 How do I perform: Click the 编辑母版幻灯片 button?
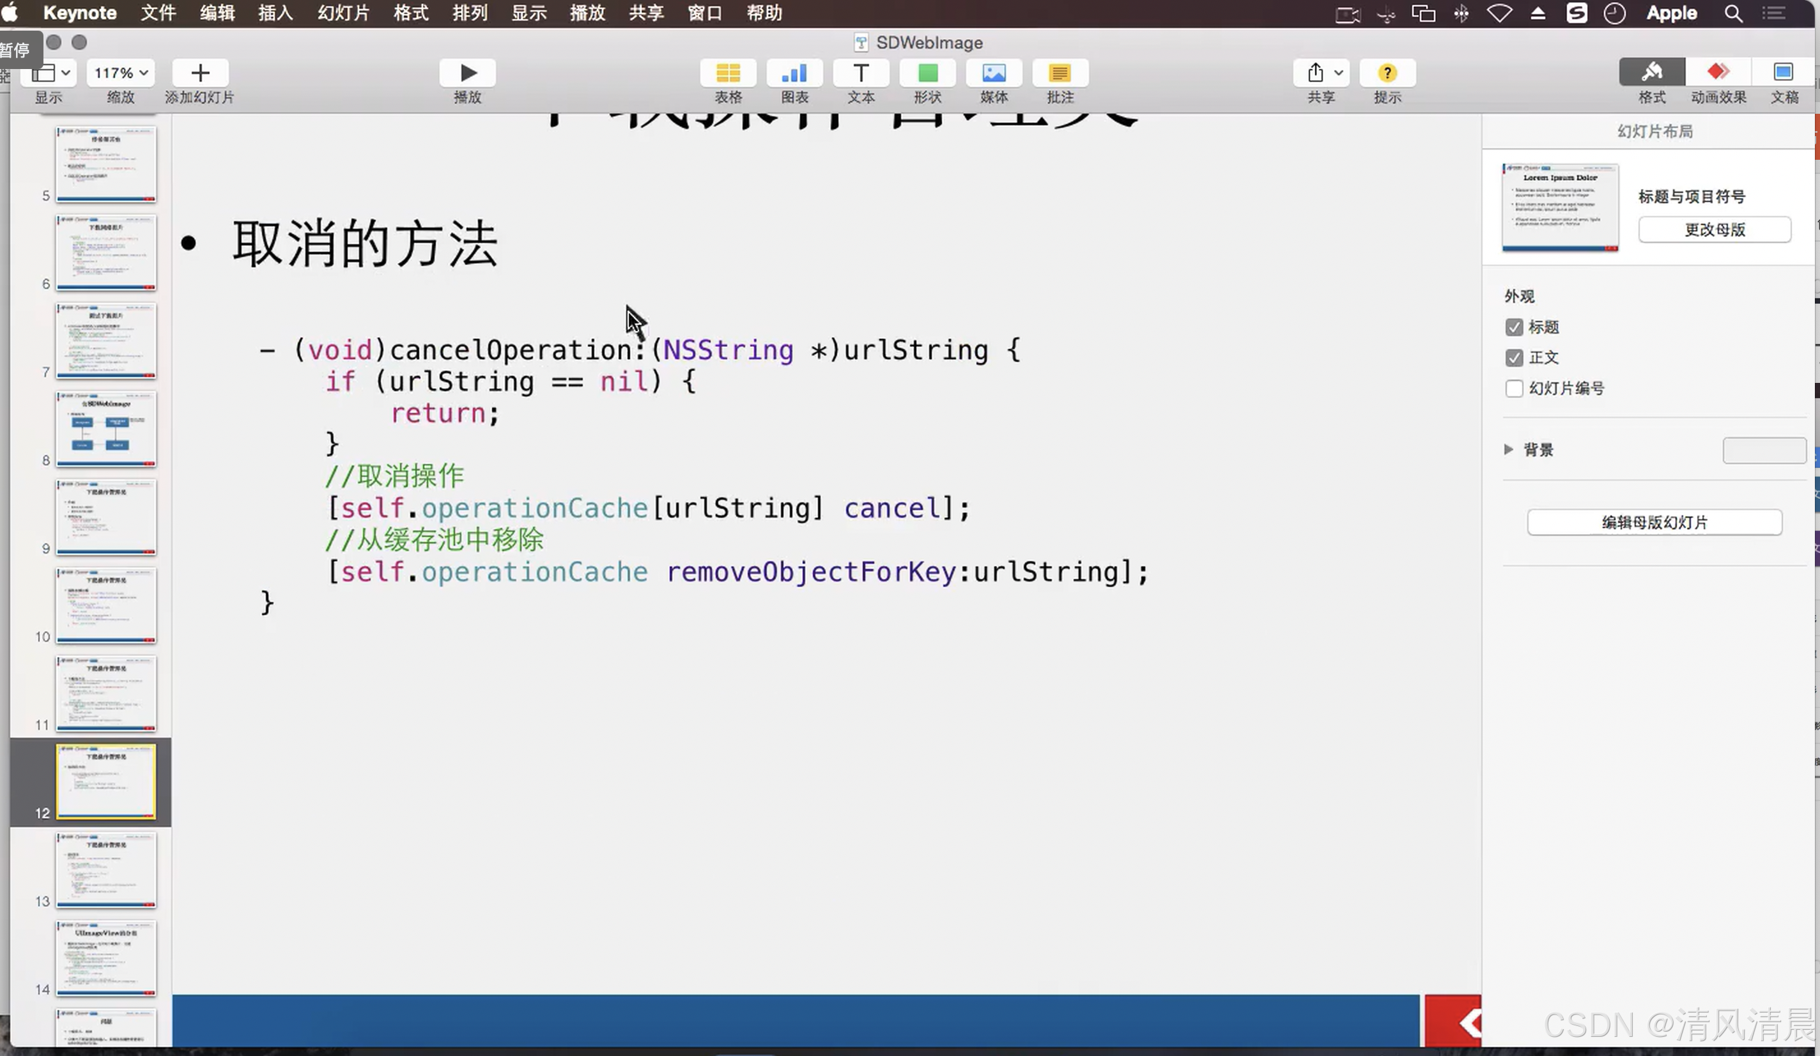pos(1654,522)
